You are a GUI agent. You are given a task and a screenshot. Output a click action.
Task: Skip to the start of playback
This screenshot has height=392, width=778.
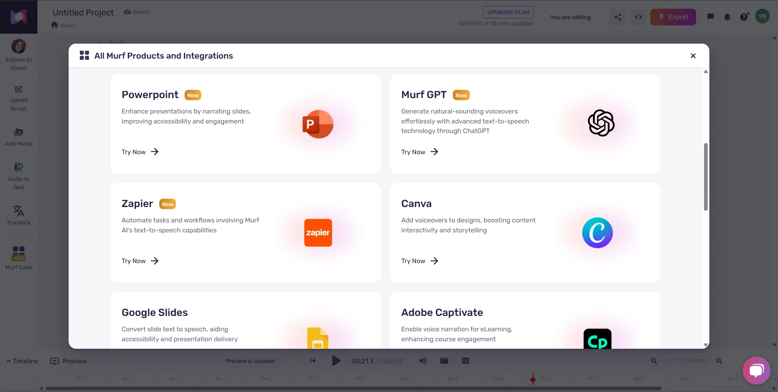313,361
